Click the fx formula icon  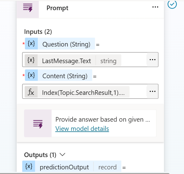(x=31, y=92)
